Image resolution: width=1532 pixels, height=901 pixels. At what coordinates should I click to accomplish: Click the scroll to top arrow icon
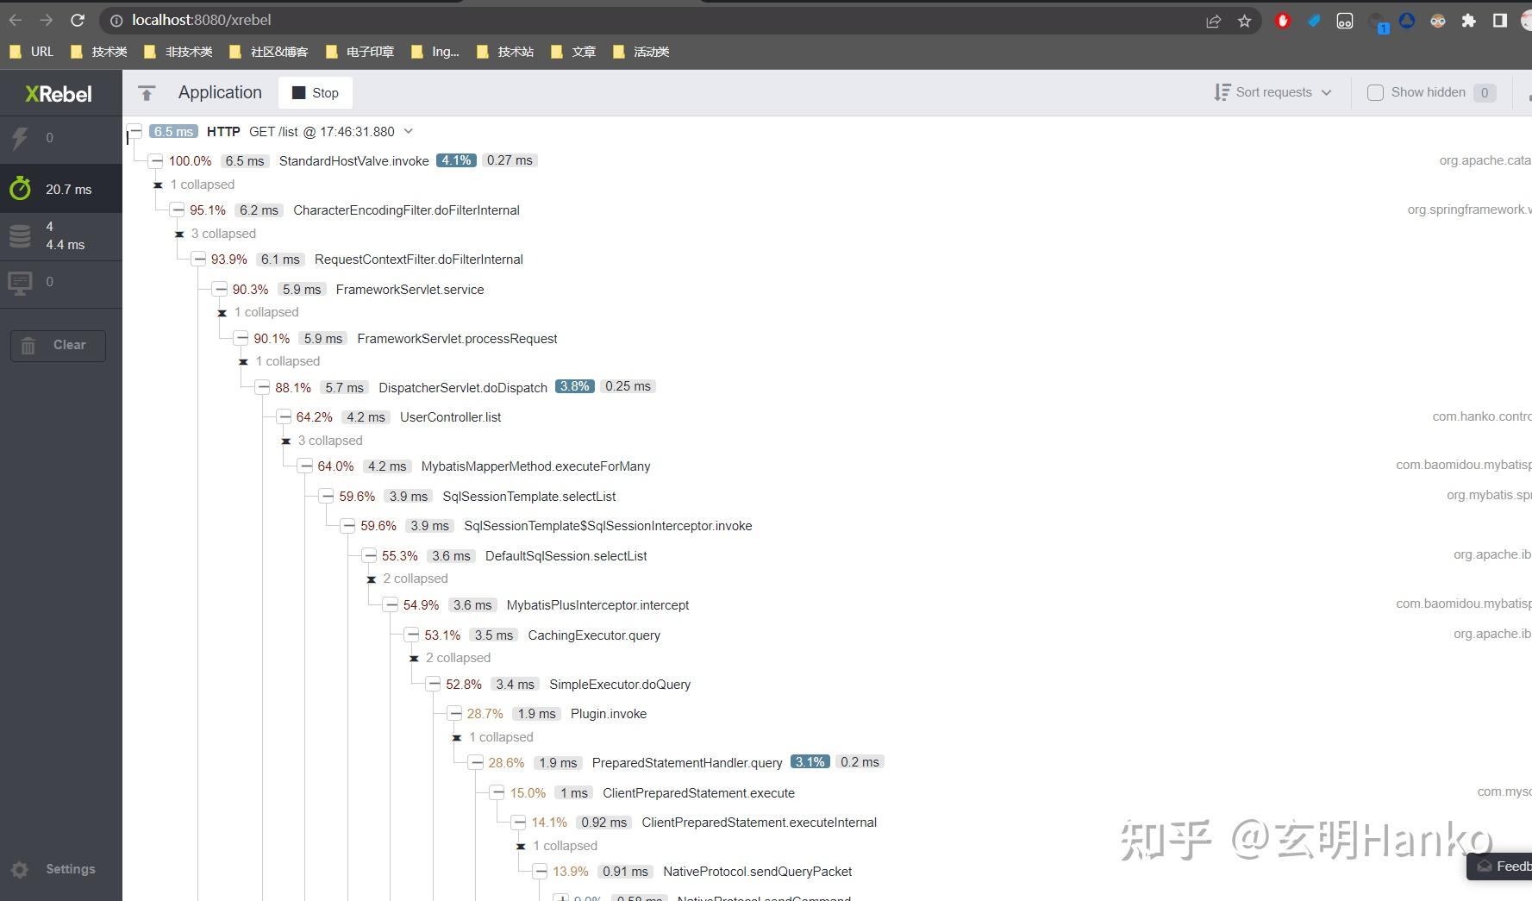click(x=147, y=93)
